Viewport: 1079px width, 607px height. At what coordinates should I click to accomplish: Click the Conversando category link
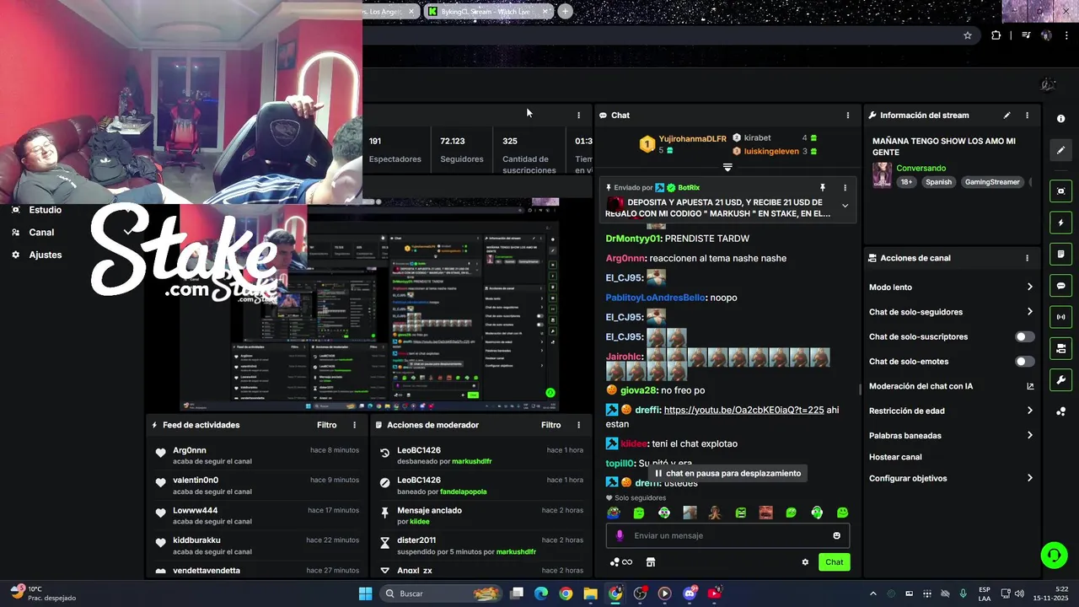point(921,169)
